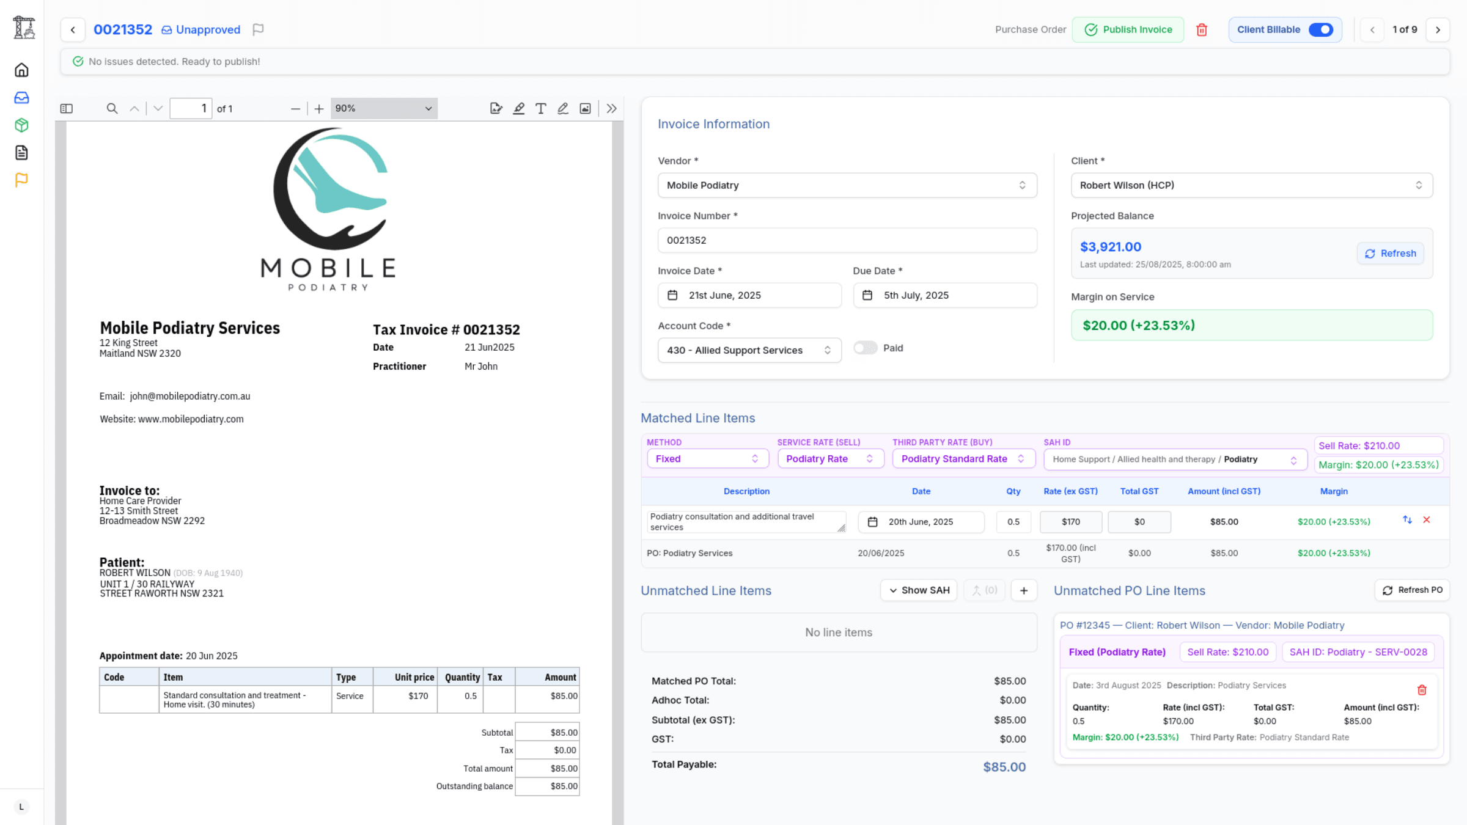Open the yellow flag section in the sidebar
The height and width of the screenshot is (825, 1467).
coord(21,179)
